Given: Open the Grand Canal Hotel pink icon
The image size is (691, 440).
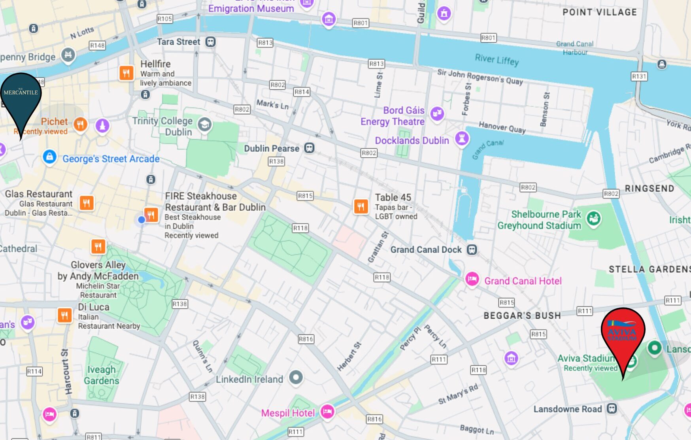Looking at the screenshot, I should [x=472, y=279].
